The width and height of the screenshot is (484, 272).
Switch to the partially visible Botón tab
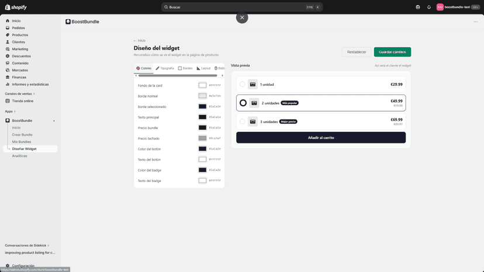click(x=219, y=68)
